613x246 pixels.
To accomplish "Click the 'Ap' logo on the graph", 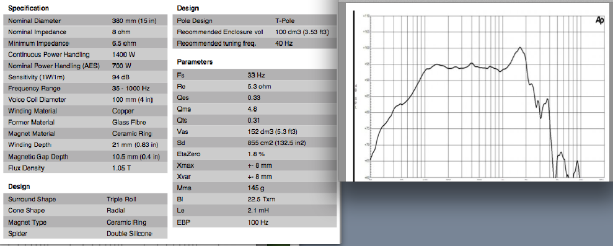I will point(600,20).
